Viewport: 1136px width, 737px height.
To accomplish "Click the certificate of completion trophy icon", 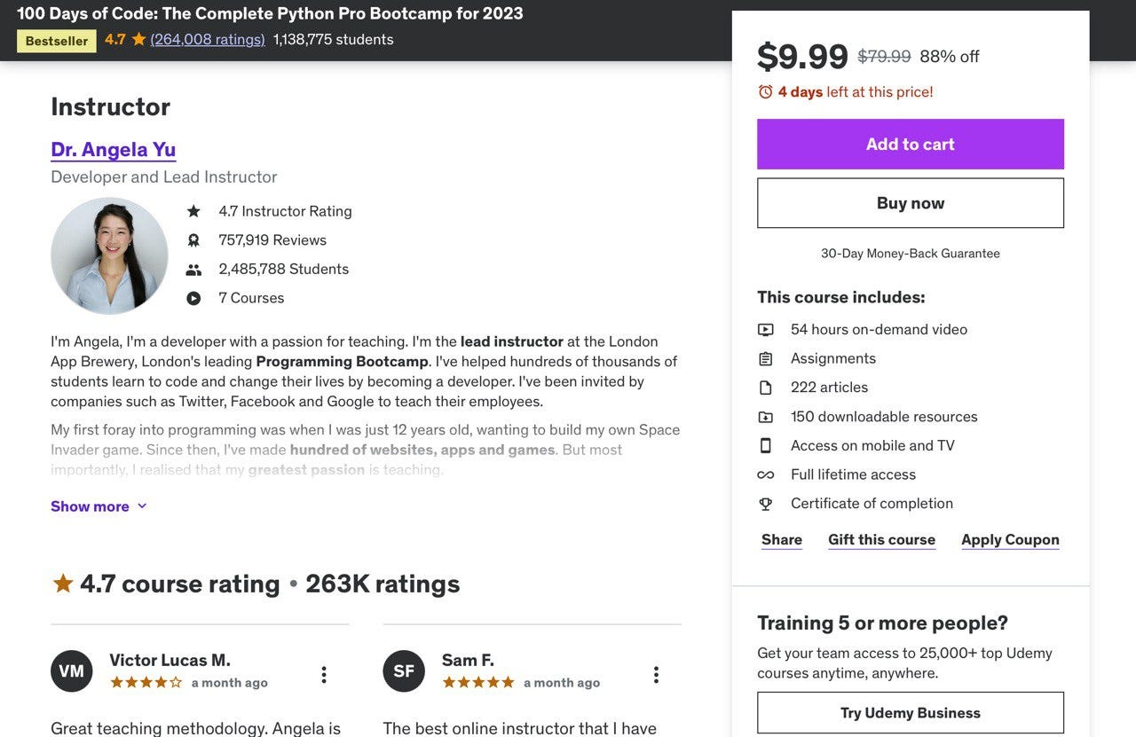I will (x=765, y=503).
